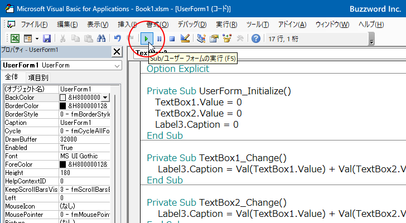
Task: Open the toolbar options dropdown after cursor position
Action: pos(371,39)
